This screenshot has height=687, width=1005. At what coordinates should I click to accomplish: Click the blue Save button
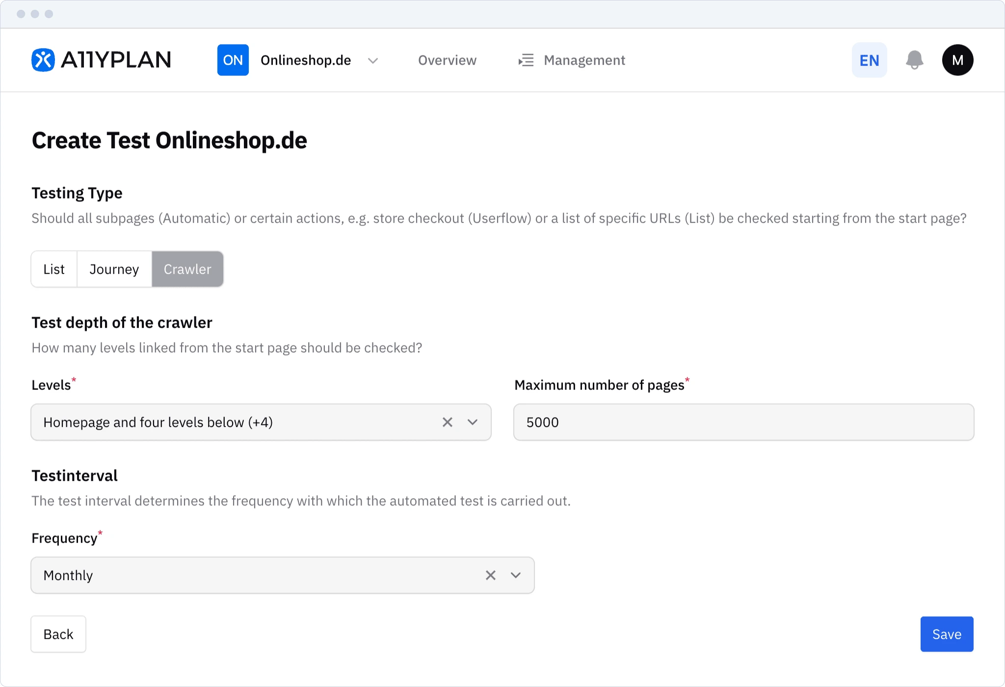click(947, 634)
